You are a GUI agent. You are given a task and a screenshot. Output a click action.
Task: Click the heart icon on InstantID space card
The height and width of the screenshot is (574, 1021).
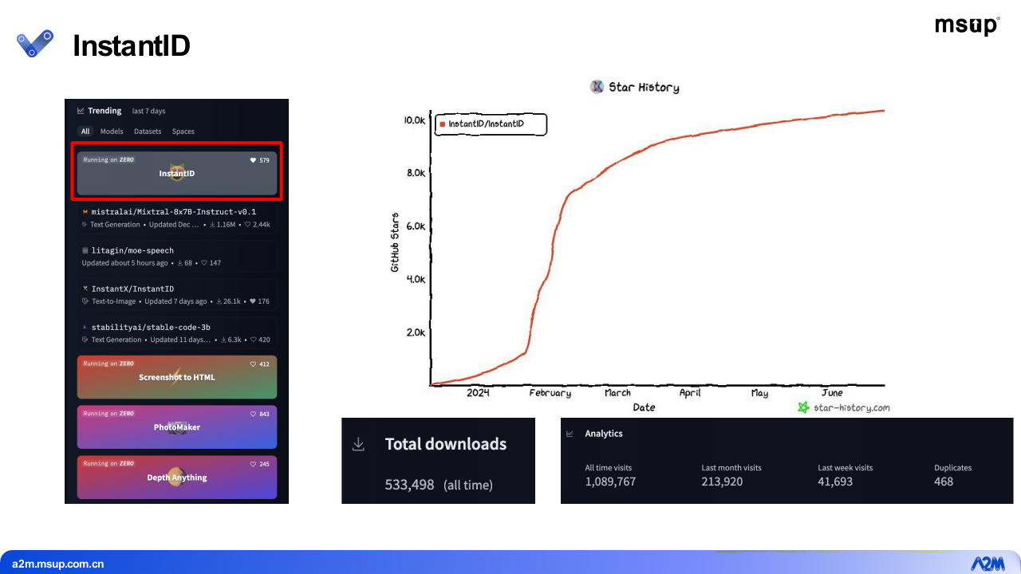(254, 160)
